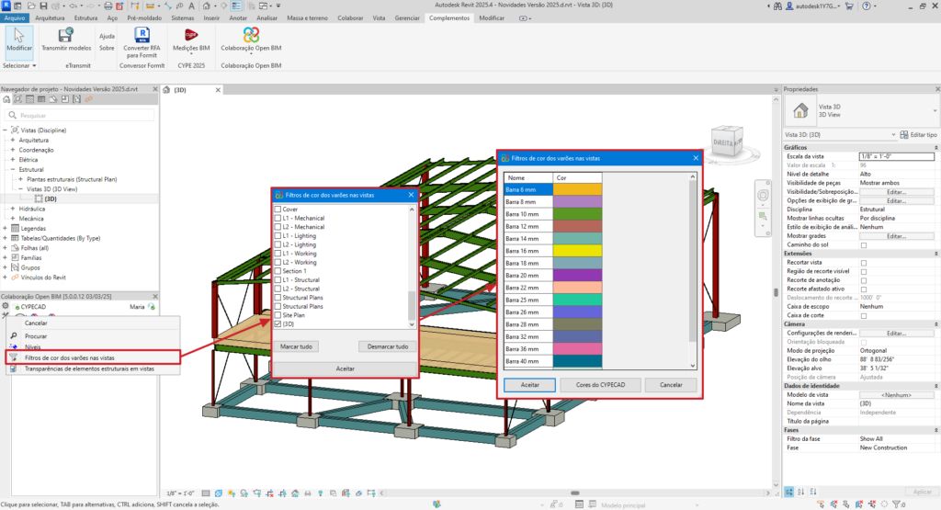Open the Selecionar dropdown in ribbon
This screenshot has width=941, height=510.
coord(19,65)
